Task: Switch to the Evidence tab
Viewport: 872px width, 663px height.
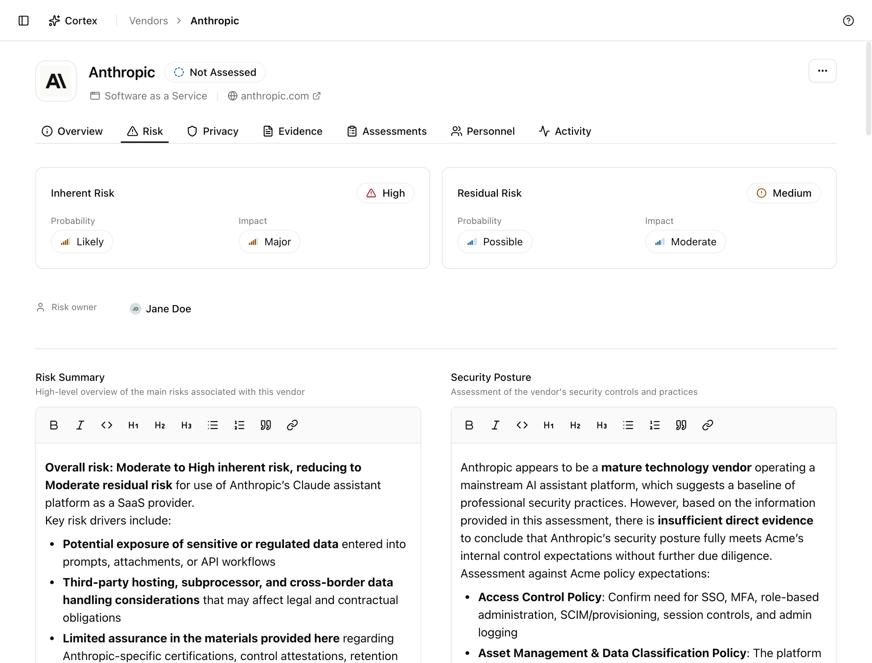Action: [293, 131]
